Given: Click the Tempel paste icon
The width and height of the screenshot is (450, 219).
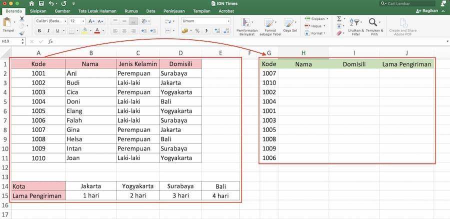Looking at the screenshot, I should tap(8, 24).
